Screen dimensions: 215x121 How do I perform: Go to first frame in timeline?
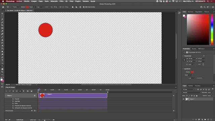pos(6,91)
